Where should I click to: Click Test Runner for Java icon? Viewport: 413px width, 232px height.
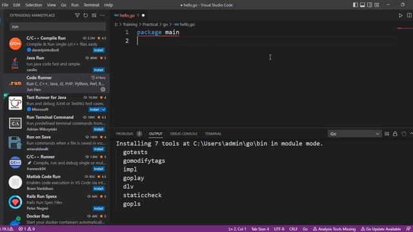[x=15, y=103]
